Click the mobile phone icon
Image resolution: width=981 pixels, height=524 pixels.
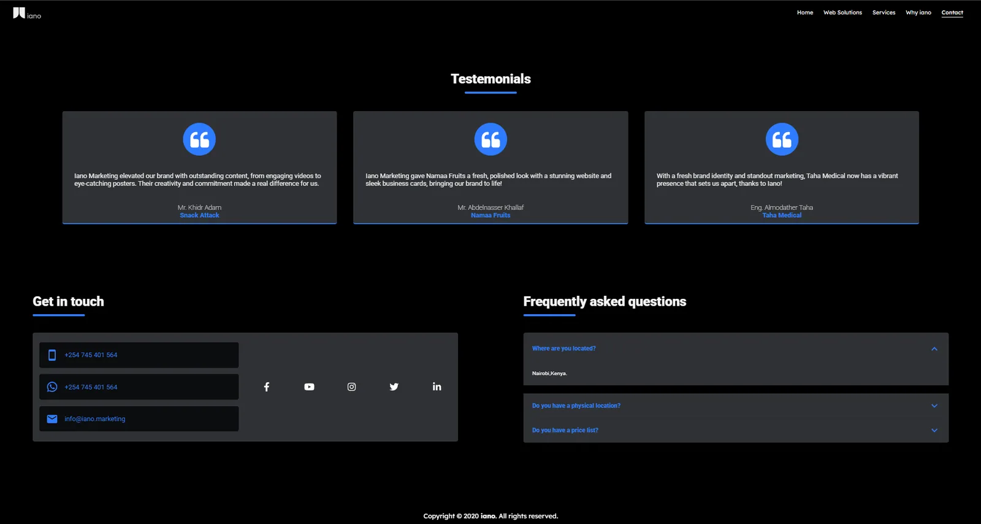click(52, 355)
